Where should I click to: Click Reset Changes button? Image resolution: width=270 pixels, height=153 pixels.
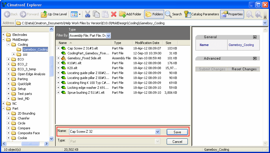click(244, 69)
